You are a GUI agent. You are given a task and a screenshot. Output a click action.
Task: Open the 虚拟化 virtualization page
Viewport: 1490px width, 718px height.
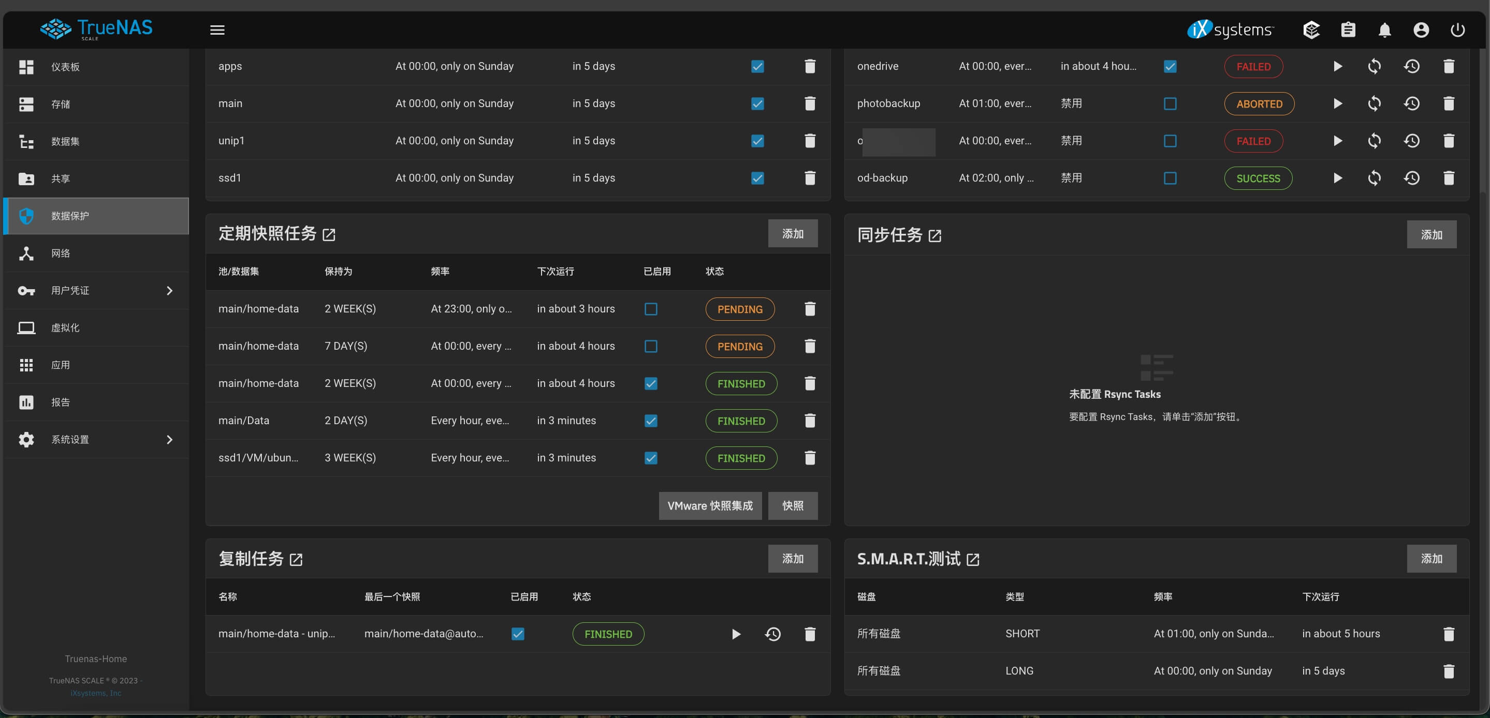pyautogui.click(x=96, y=328)
